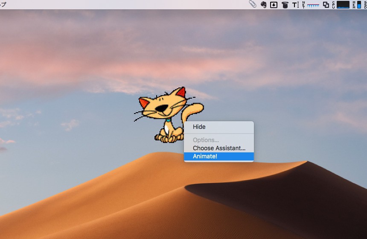Open the SSD disk monitor
Image resolution: width=367 pixels, height=239 pixels.
tap(365, 5)
